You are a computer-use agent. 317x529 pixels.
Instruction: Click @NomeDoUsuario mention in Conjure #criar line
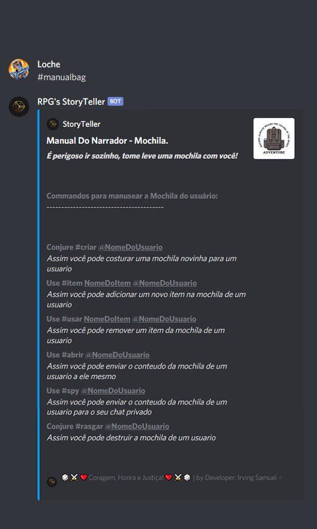coord(130,247)
